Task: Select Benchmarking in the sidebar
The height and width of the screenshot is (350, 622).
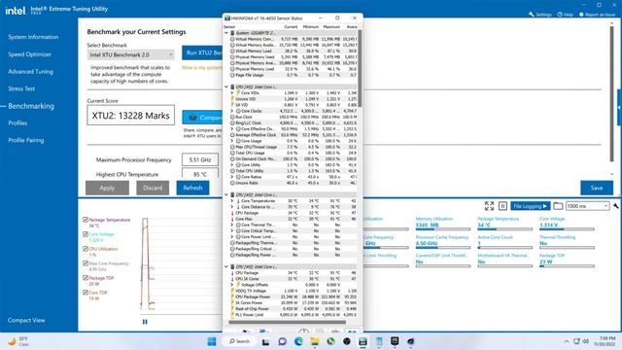Action: [31, 106]
